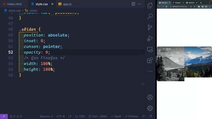Open the Extensions icon
Screen dimensions: 212x119
[x=150, y=60]
